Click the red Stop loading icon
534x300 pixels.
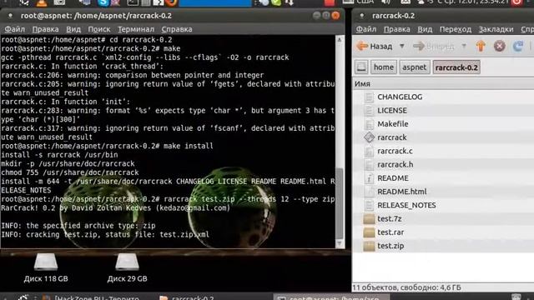(x=499, y=46)
